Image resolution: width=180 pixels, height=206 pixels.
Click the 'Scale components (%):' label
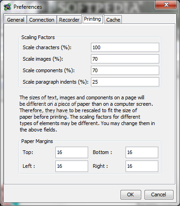[48, 70]
